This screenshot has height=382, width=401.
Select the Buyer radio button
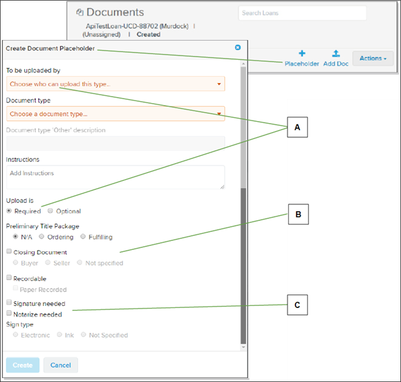(x=15, y=262)
